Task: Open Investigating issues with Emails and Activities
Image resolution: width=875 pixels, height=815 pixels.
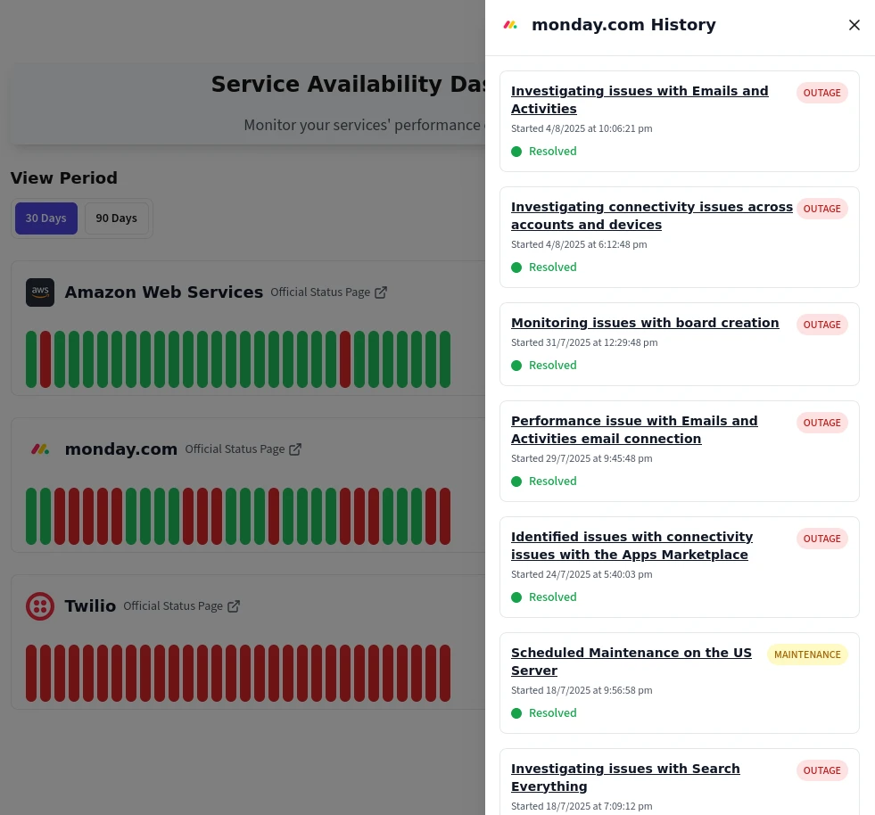Action: [x=640, y=100]
